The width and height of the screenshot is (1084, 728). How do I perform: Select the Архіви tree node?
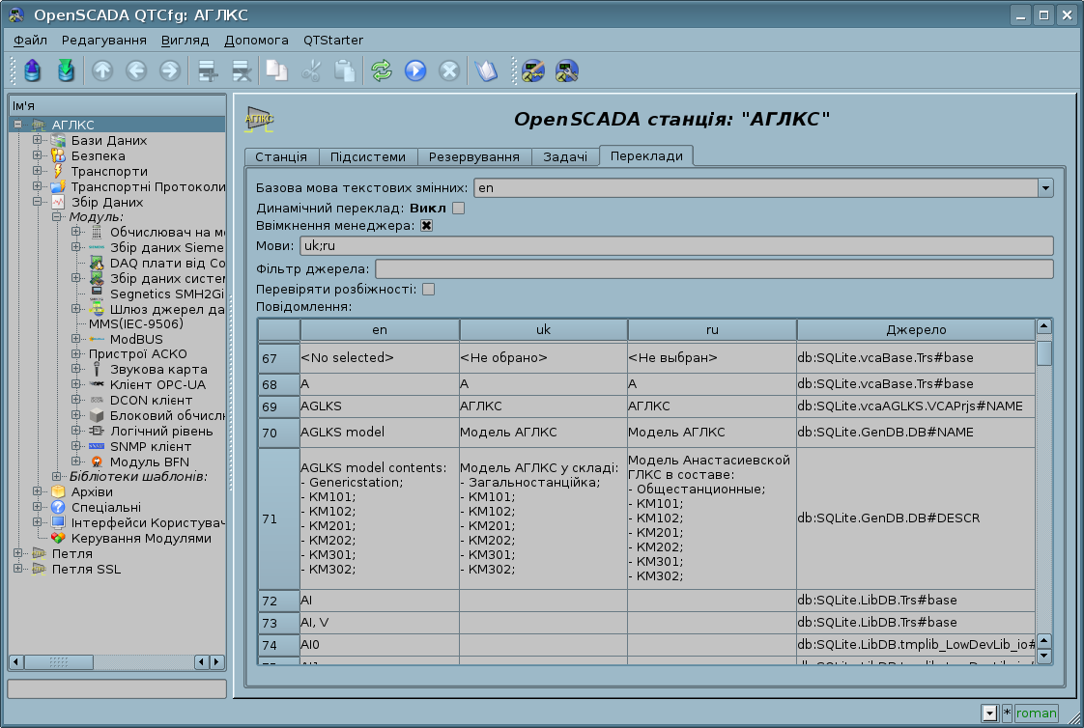point(92,491)
